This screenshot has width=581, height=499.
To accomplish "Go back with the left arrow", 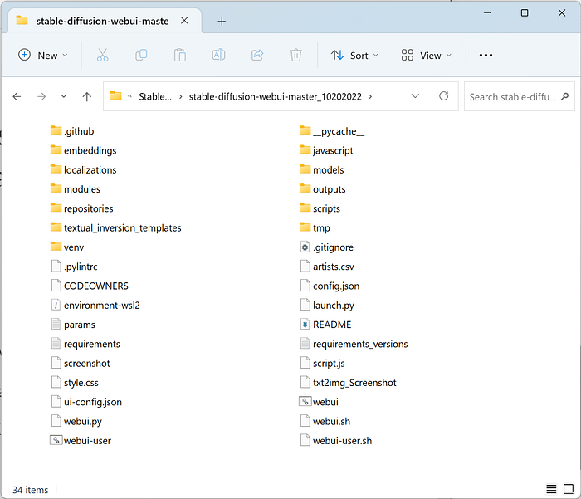I will click(x=17, y=97).
